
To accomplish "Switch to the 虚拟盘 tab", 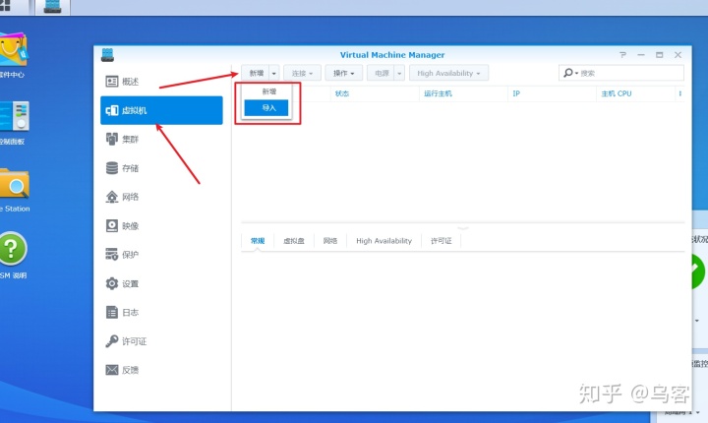I will coord(294,241).
